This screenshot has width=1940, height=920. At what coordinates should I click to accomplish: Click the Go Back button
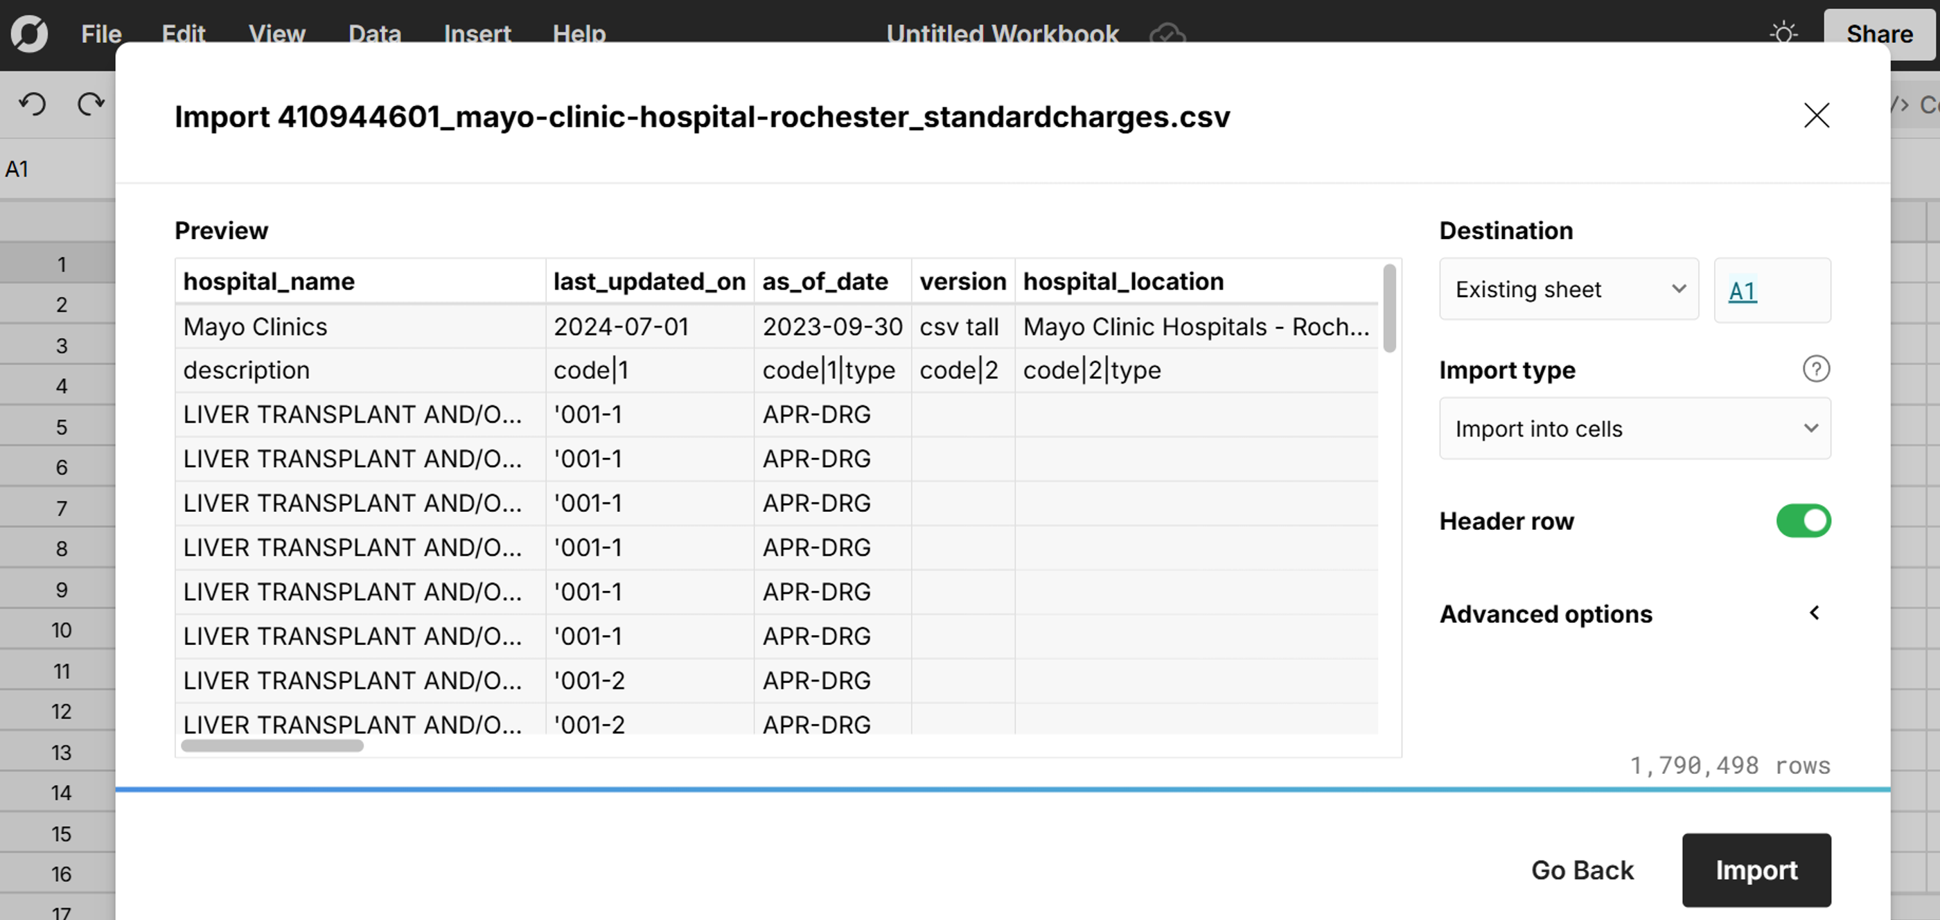pyautogui.click(x=1582, y=869)
